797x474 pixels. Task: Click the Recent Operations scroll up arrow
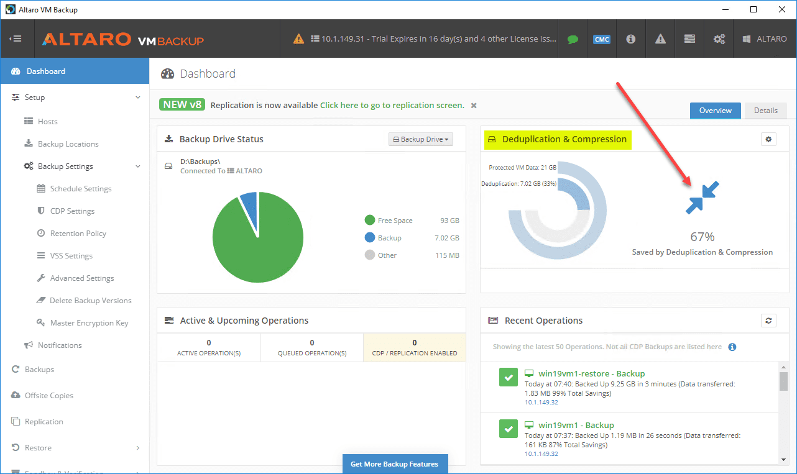[784, 367]
